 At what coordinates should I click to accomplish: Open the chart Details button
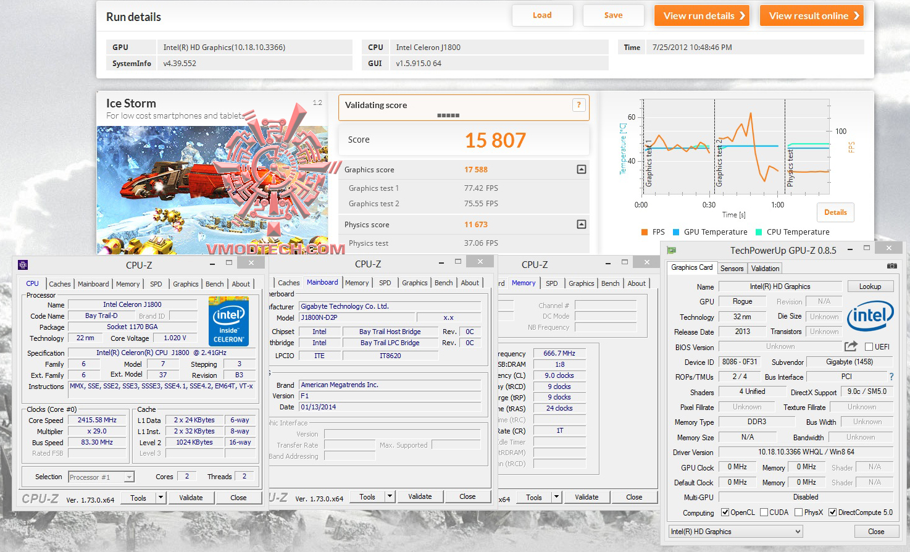tap(835, 212)
